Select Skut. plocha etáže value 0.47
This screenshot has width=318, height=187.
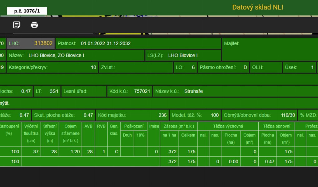tap(88, 115)
